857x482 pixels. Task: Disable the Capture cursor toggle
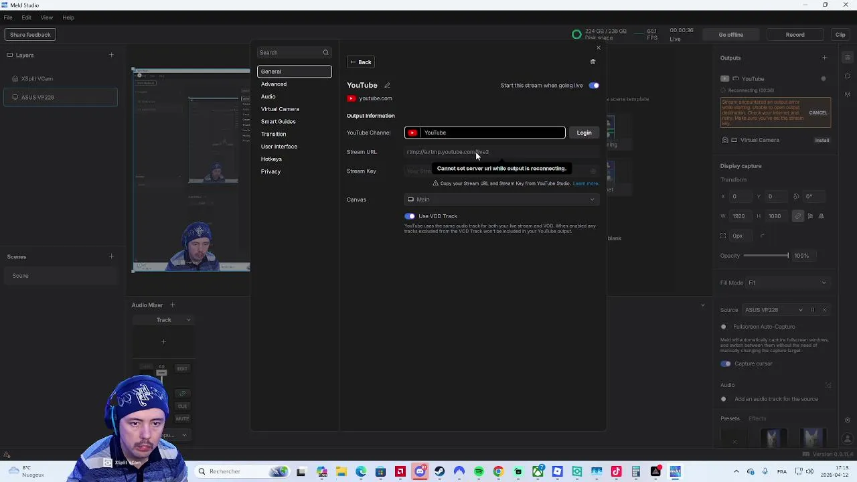tap(726, 364)
